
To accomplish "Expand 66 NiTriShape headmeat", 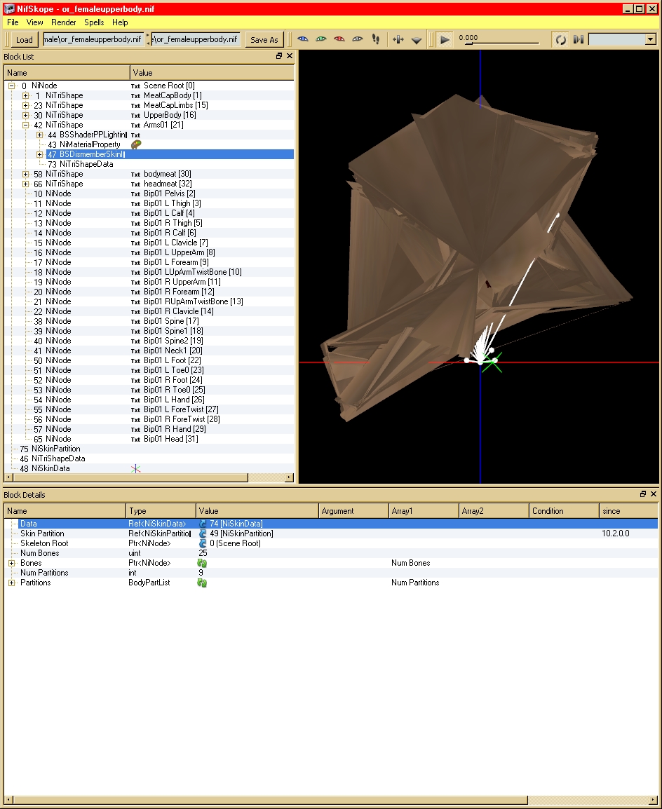I will click(25, 184).
